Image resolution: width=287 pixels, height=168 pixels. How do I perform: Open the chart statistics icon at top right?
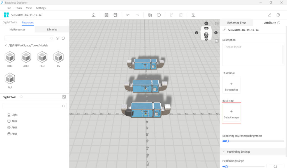click(269, 15)
